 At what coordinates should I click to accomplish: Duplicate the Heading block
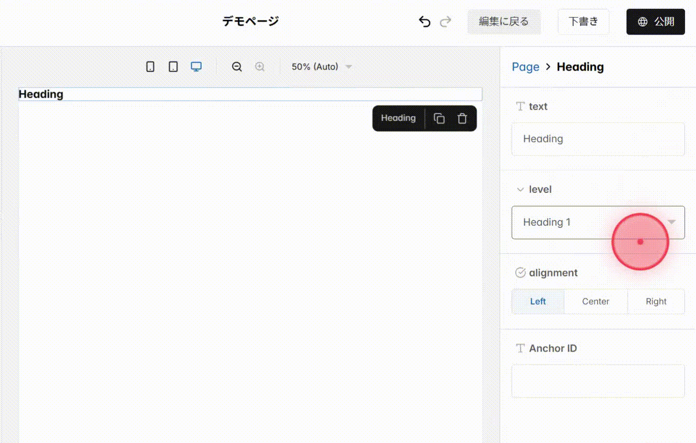point(439,118)
